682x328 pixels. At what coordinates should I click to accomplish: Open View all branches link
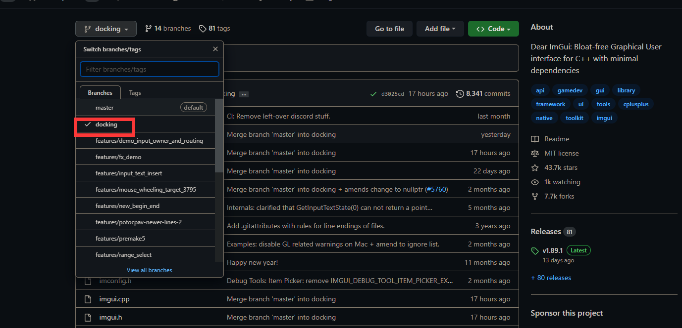tap(149, 270)
